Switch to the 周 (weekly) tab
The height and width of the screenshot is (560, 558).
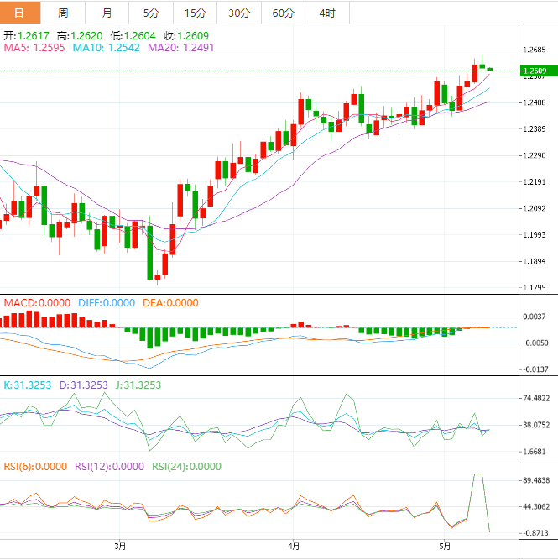(64, 13)
